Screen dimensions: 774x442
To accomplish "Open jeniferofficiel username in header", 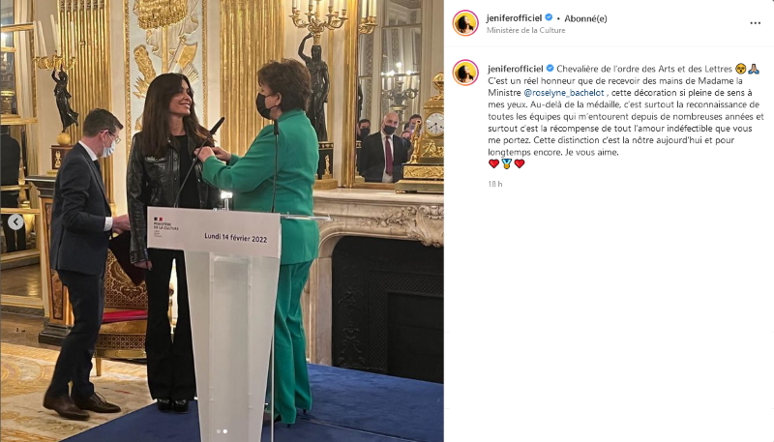I will click(514, 18).
